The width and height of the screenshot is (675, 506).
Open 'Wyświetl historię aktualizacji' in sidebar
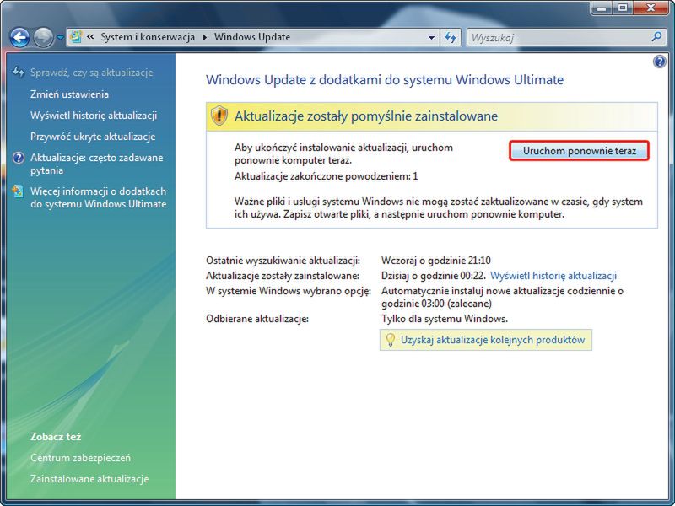coord(94,116)
